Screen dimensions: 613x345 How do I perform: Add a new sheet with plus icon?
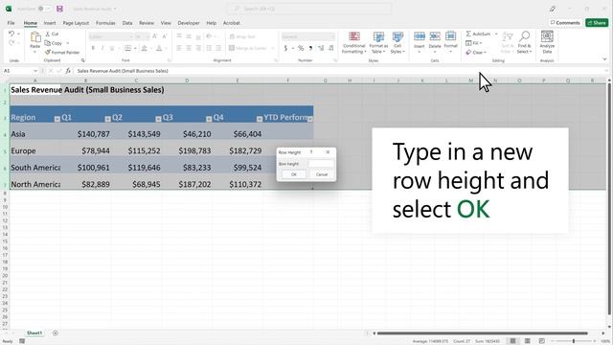click(56, 333)
